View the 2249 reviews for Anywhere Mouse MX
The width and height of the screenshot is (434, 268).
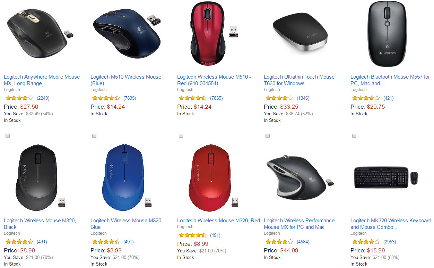point(43,98)
